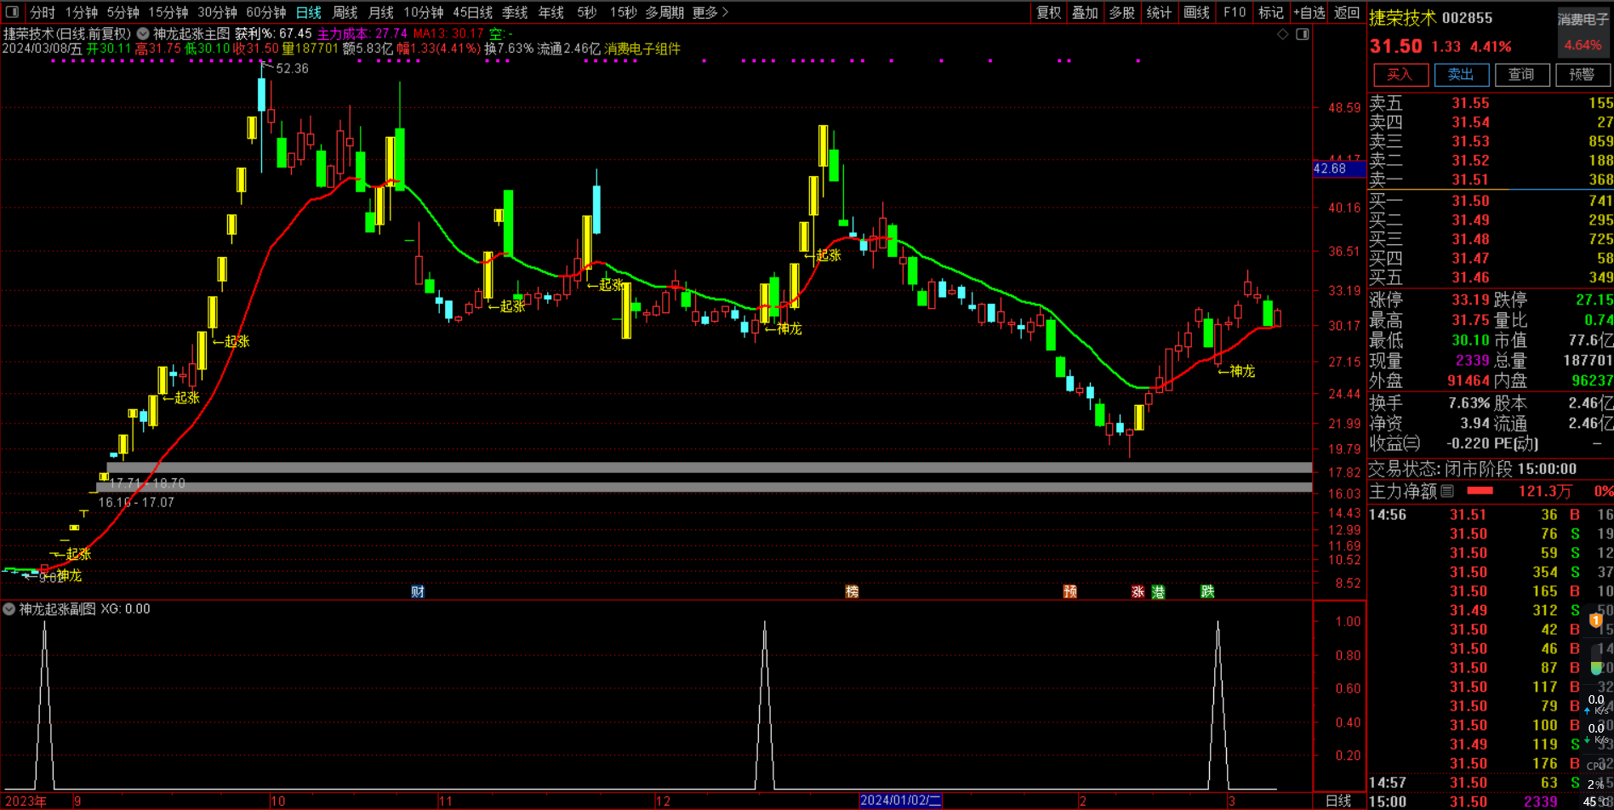The width and height of the screenshot is (1614, 810).
Task: Open 主力净额 details list icon
Action: point(1447,491)
